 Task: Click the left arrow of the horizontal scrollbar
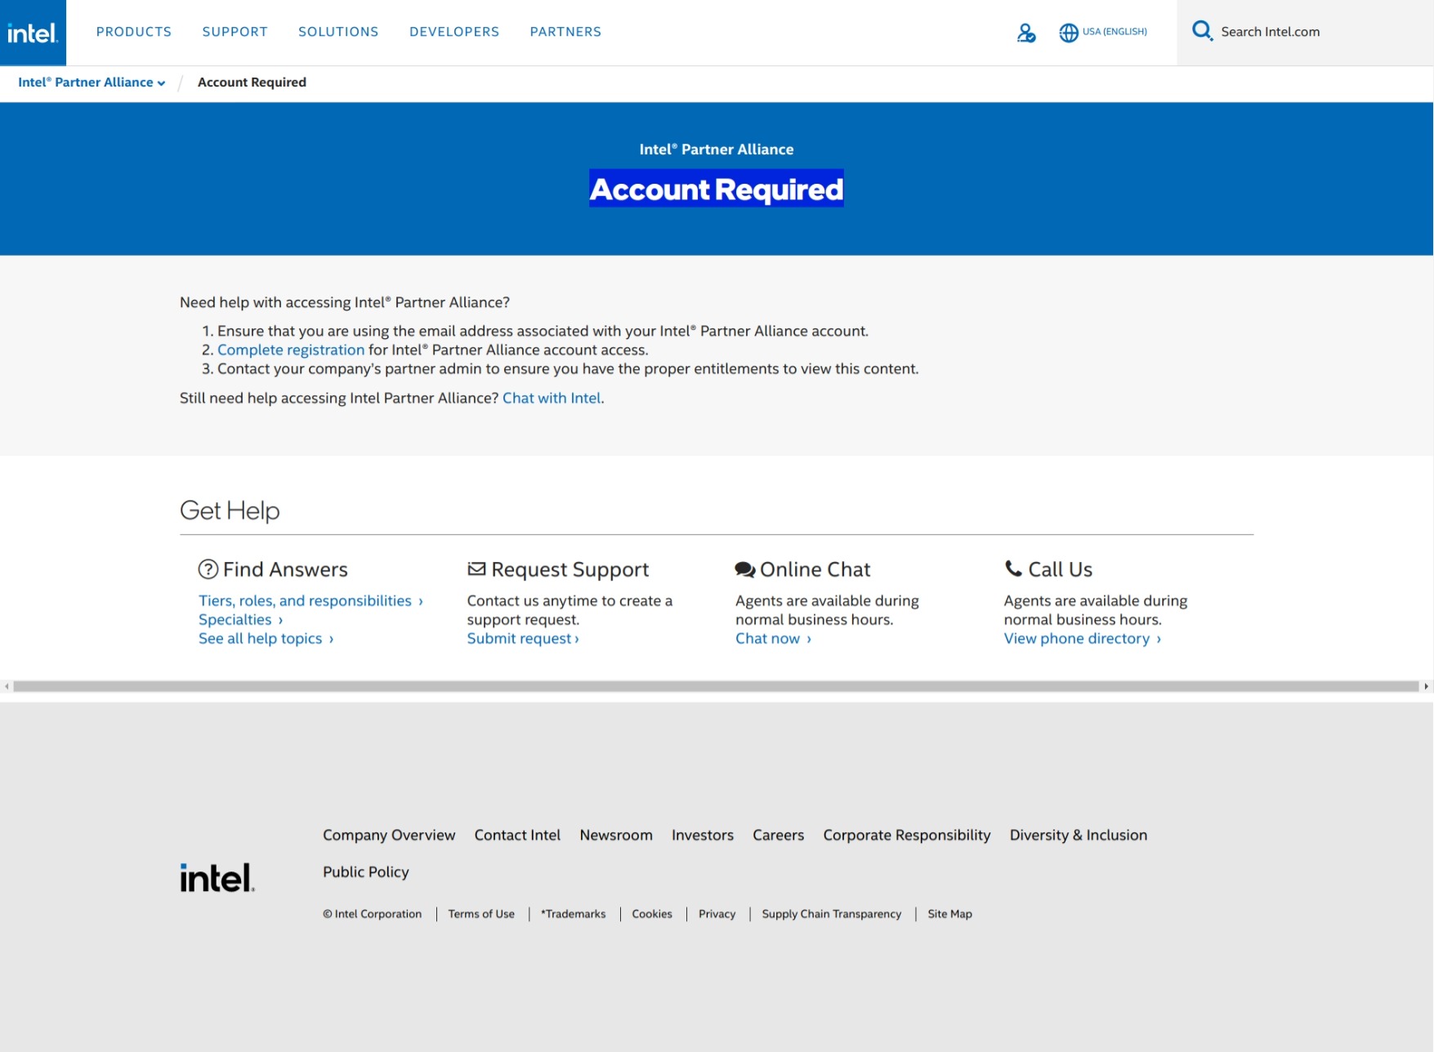[7, 687]
